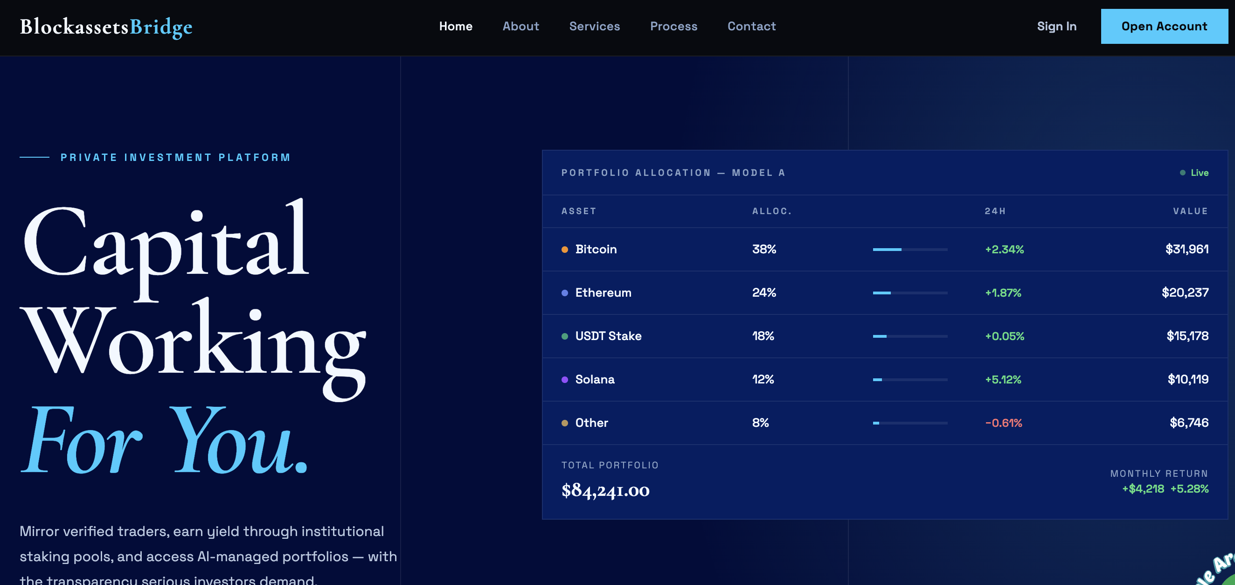Screen dimensions: 1235x585
Task: Click the +1.87% Ethereum change
Action: click(x=1003, y=293)
